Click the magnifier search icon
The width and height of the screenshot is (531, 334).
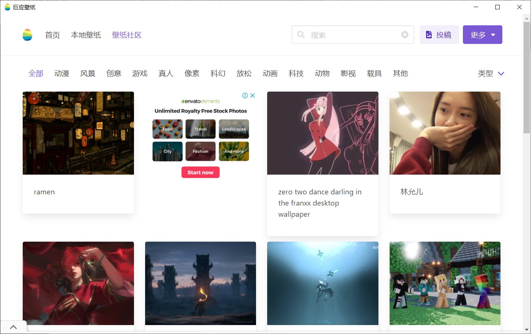301,35
